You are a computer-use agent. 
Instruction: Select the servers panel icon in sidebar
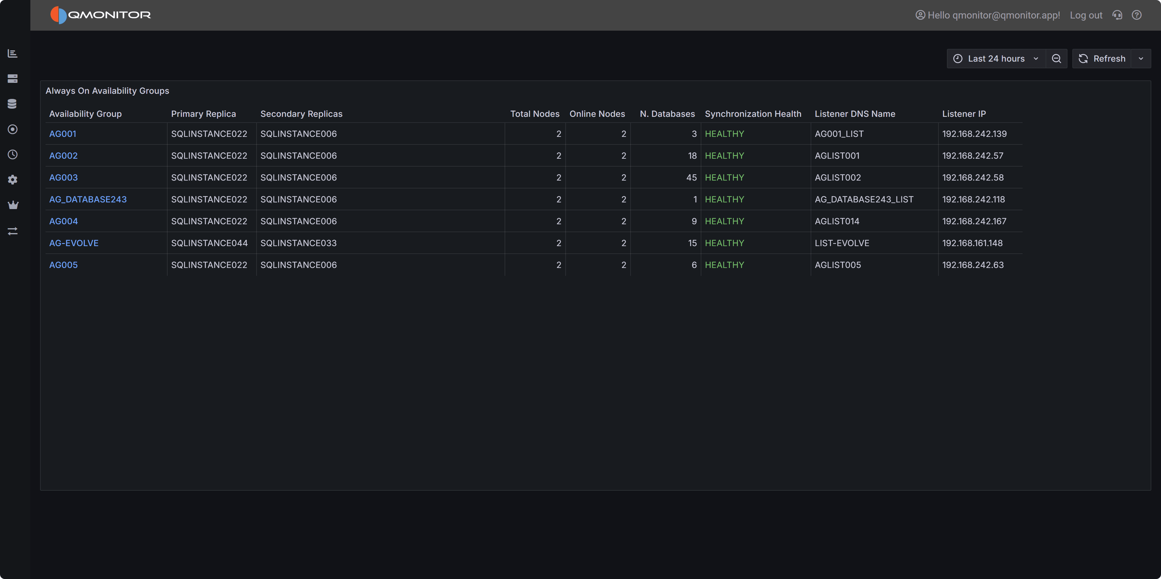pos(13,78)
